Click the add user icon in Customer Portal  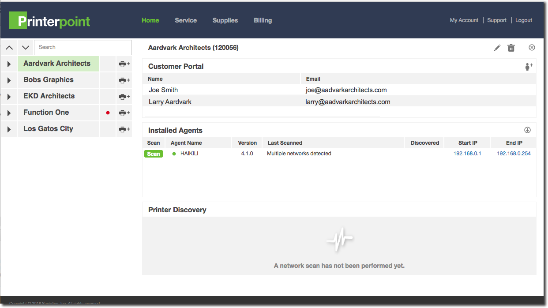point(529,67)
